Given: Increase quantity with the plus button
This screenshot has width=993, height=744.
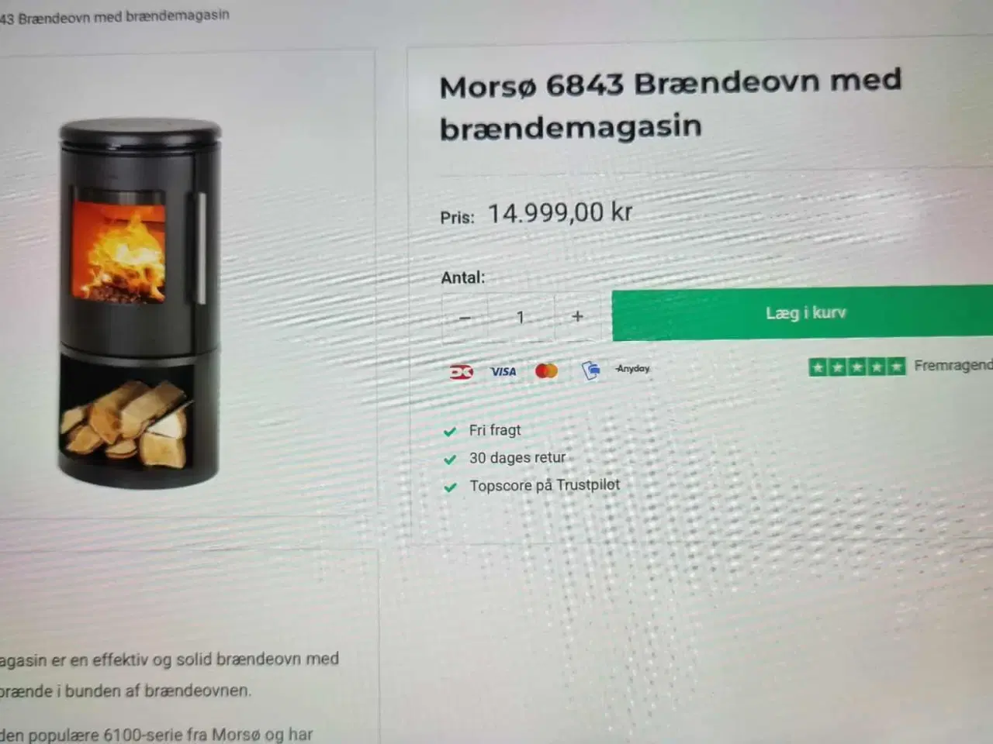Looking at the screenshot, I should 577,316.
